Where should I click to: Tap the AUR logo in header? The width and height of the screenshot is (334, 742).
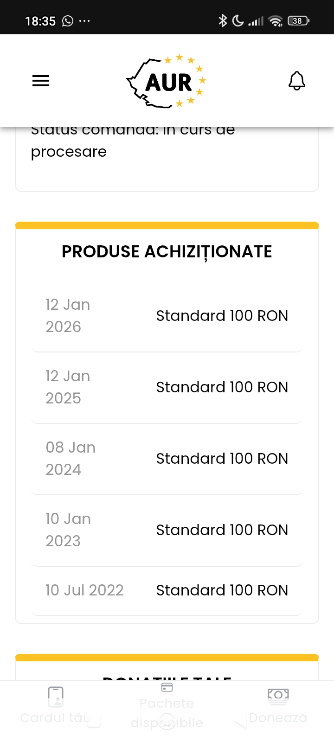(167, 82)
